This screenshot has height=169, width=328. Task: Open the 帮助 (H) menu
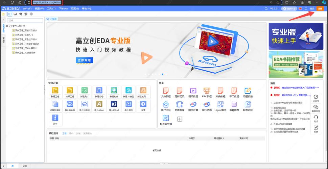(86, 8)
